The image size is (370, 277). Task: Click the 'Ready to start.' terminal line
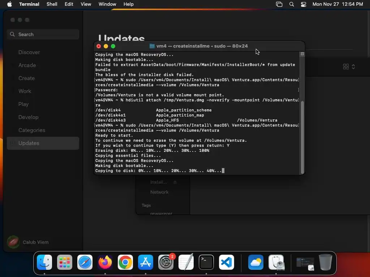pyautogui.click(x=114, y=136)
